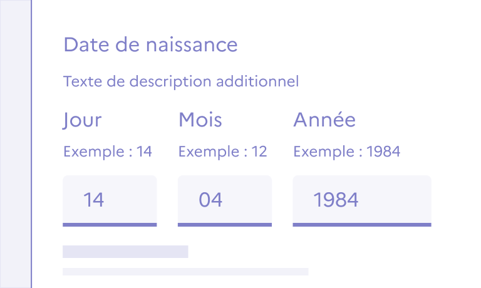Click the purple underline of the Jour field
Viewport: 481px width, 288px height.
(x=110, y=224)
